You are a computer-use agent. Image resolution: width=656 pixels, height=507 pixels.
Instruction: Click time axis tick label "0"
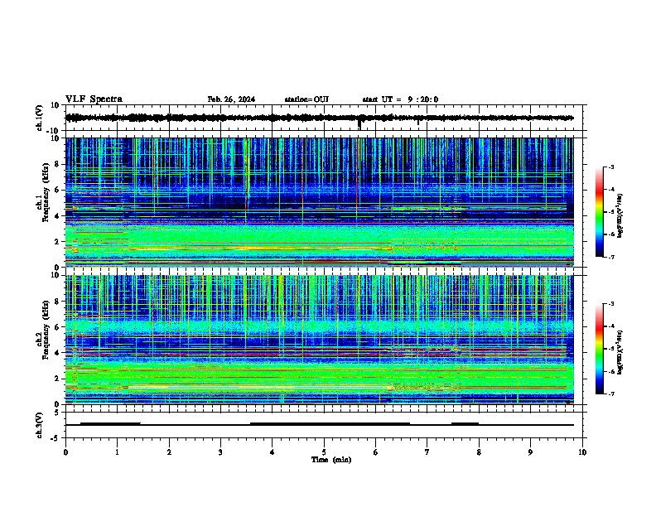[x=65, y=452]
